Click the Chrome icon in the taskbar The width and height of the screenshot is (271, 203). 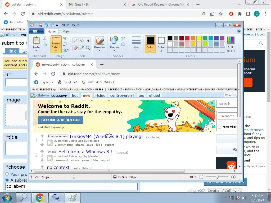coord(40,198)
